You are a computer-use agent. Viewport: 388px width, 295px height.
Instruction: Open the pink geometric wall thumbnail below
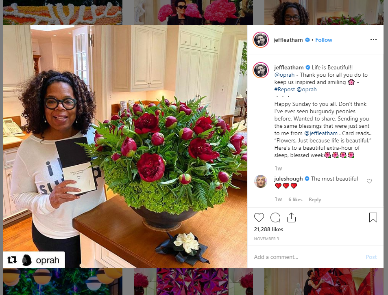click(193, 282)
